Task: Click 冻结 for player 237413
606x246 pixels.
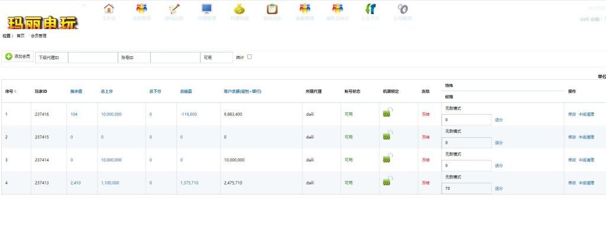Action: point(426,183)
